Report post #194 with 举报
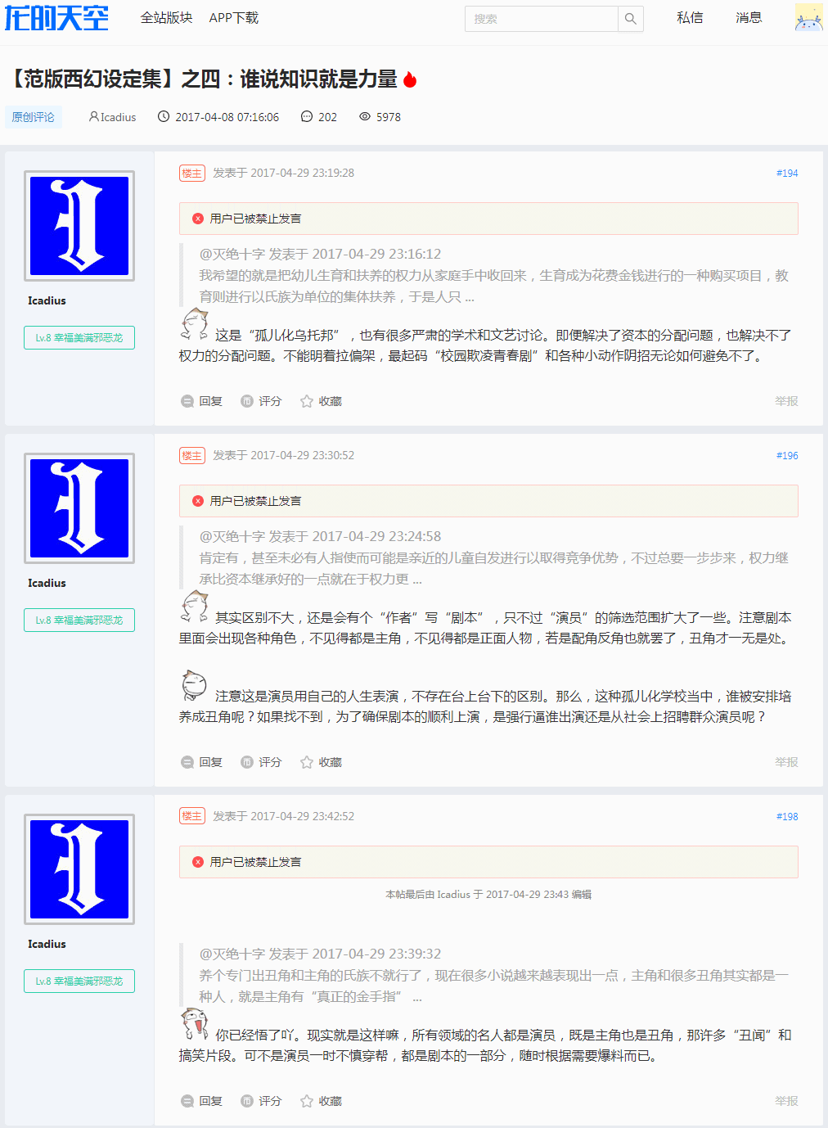The image size is (828, 1128). (786, 401)
